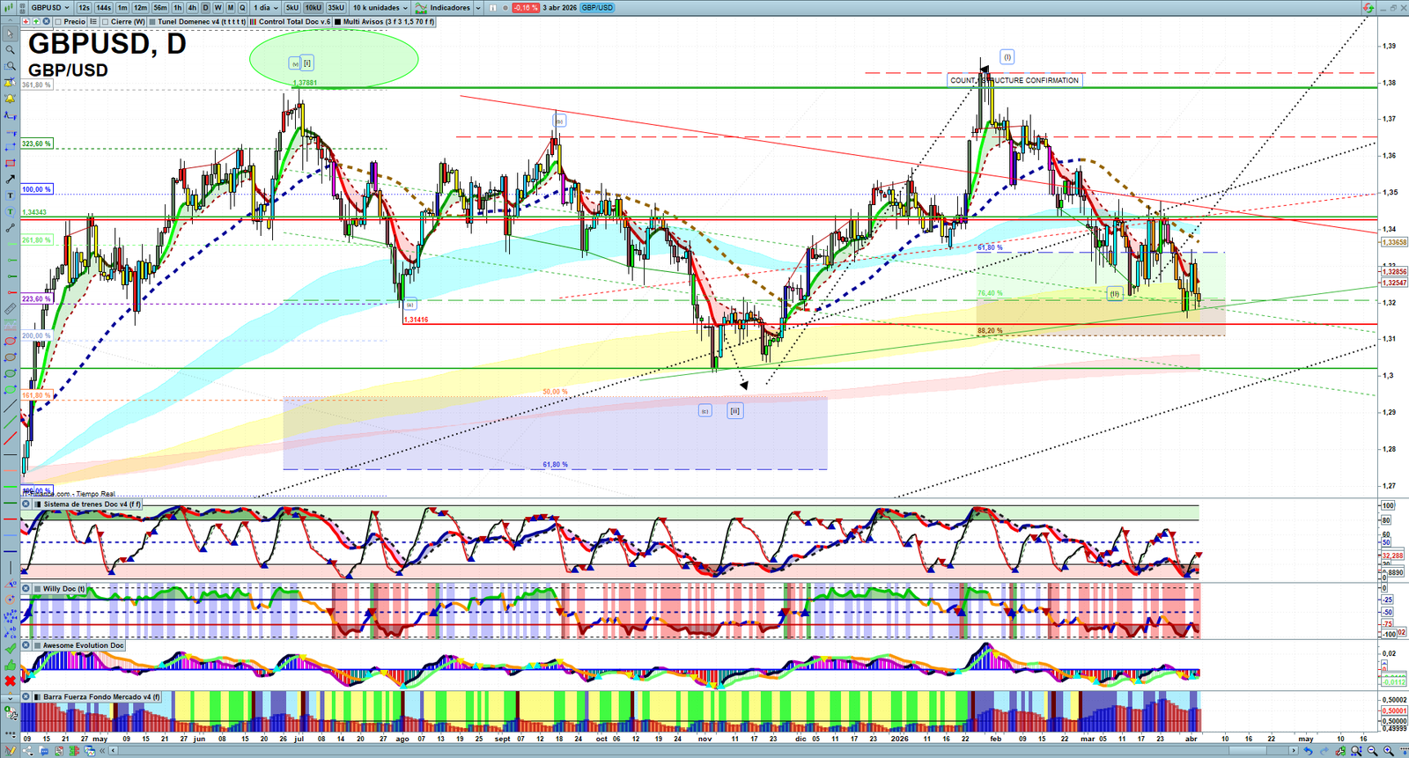Viewport: 1409px width, 758px height.
Task: Expand more drawing tools with the chevron
Action: (x=10, y=697)
